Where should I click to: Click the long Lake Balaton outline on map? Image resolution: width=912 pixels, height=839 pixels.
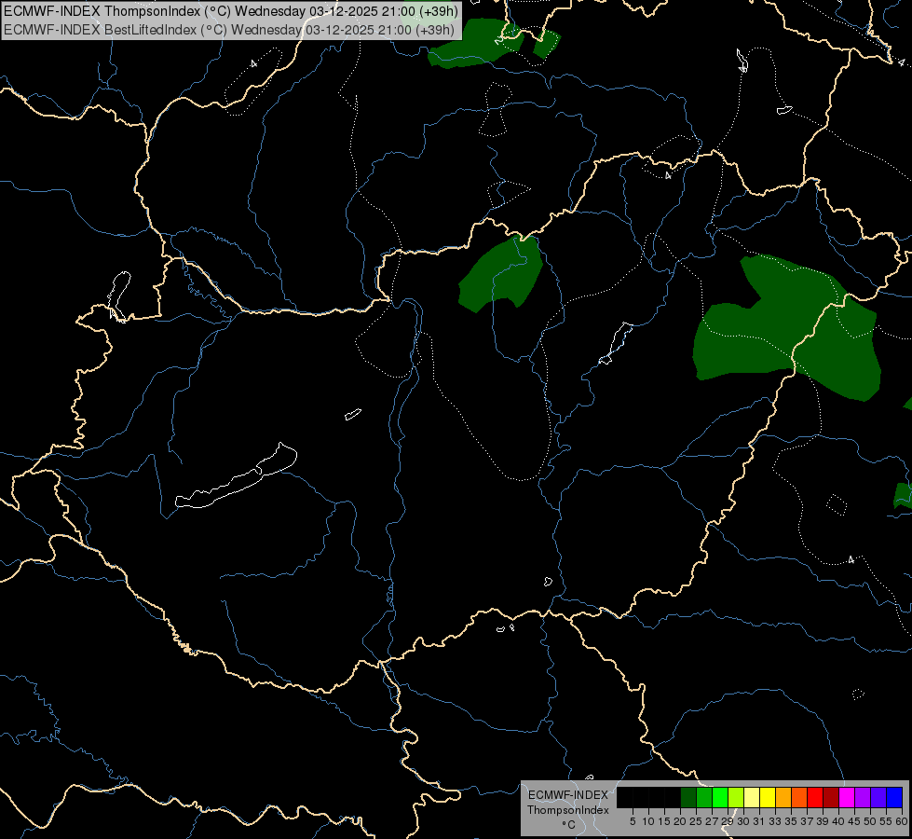[x=236, y=475]
